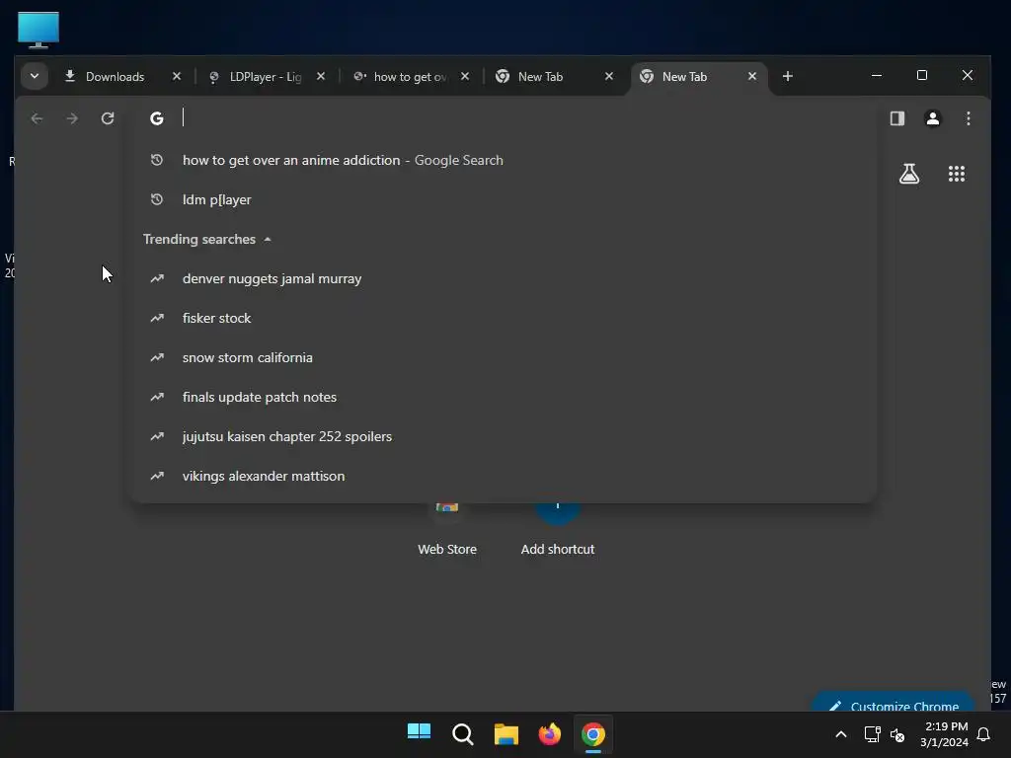Select 'denver nuggets jamal murray' trending search
Screen dimensions: 1011x758
pyautogui.click(x=504, y=279)
